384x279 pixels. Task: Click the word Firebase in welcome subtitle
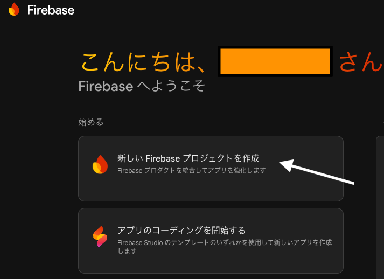pyautogui.click(x=105, y=86)
